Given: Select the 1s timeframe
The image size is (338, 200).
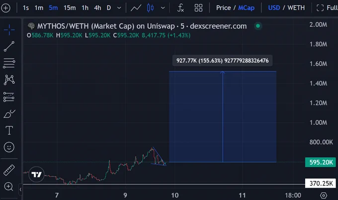Looking at the screenshot, I should click(x=26, y=8).
